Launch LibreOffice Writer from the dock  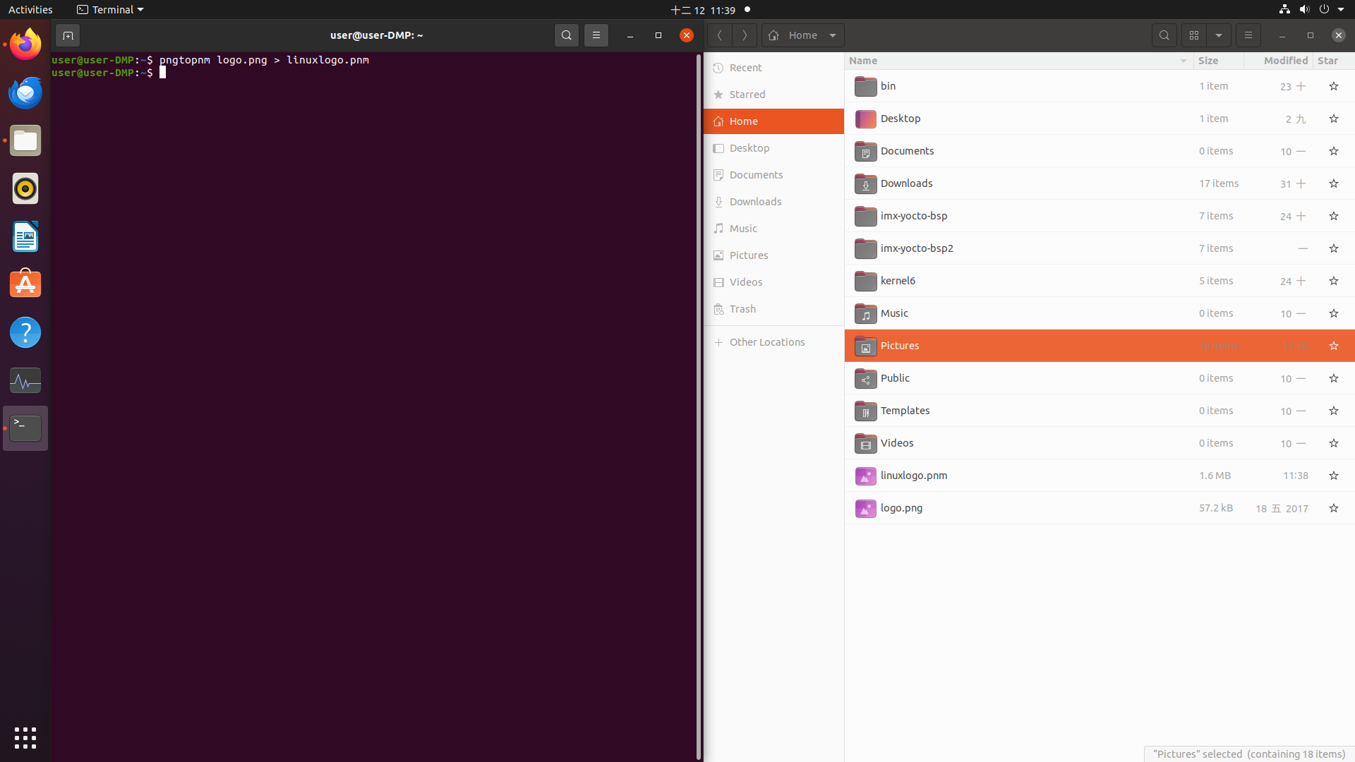[25, 236]
